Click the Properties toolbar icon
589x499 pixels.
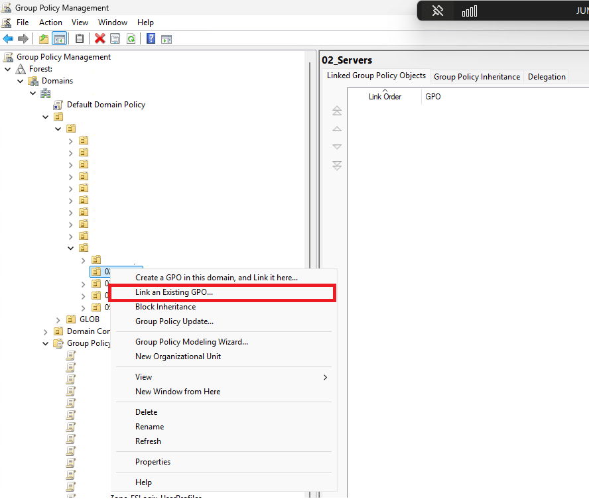point(115,38)
